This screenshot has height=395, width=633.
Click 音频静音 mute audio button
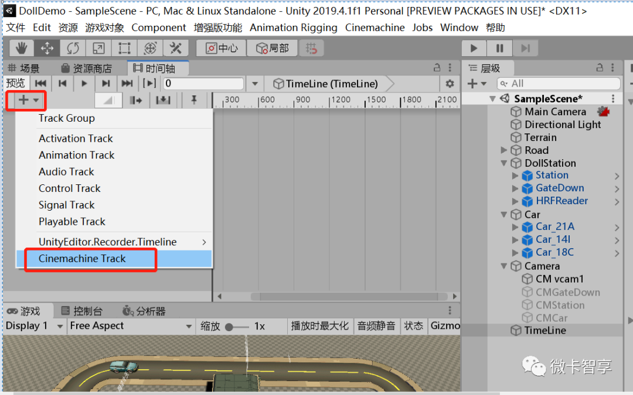[376, 326]
